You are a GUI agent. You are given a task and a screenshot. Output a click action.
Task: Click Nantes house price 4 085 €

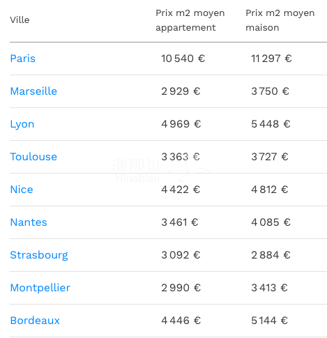(271, 222)
